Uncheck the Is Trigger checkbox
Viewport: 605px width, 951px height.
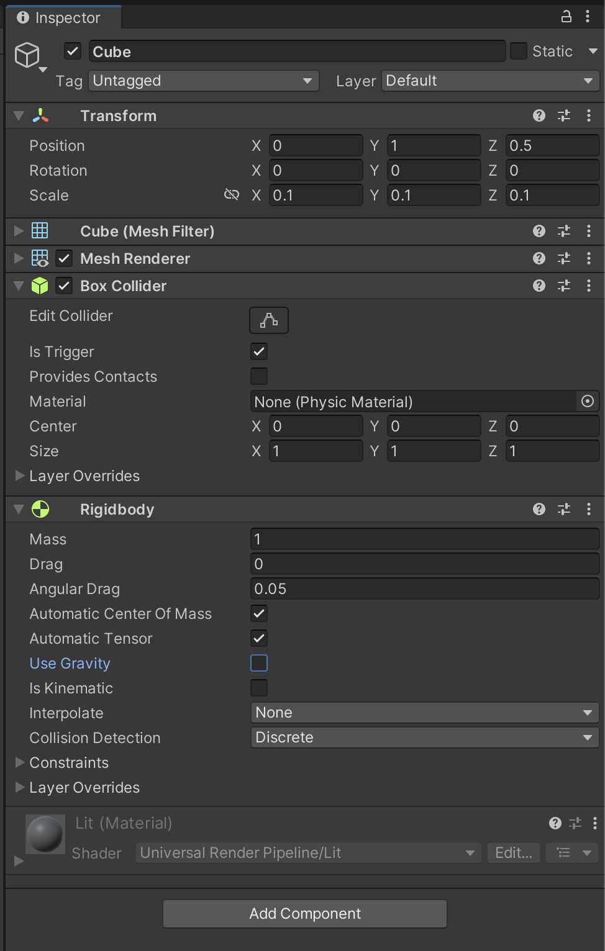point(259,351)
